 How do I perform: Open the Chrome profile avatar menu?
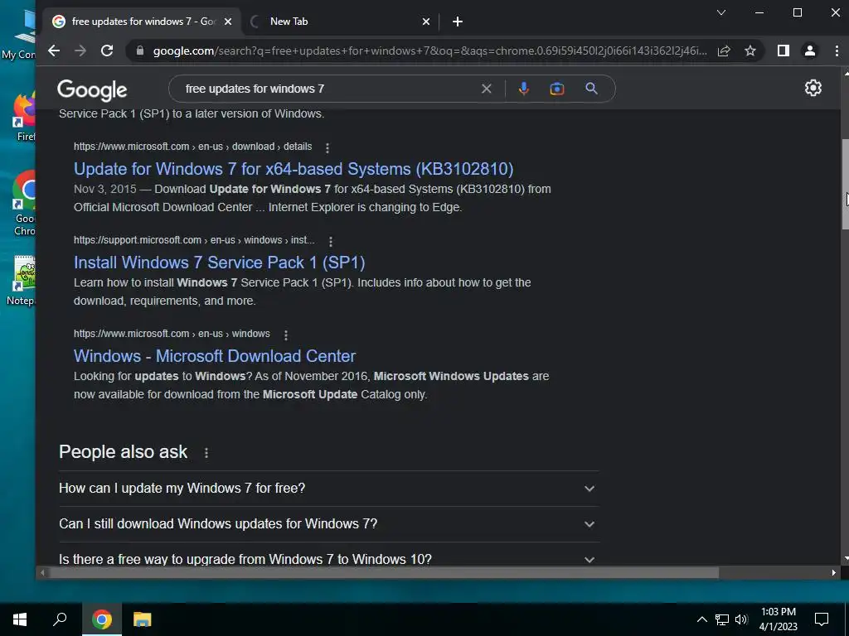coord(810,51)
